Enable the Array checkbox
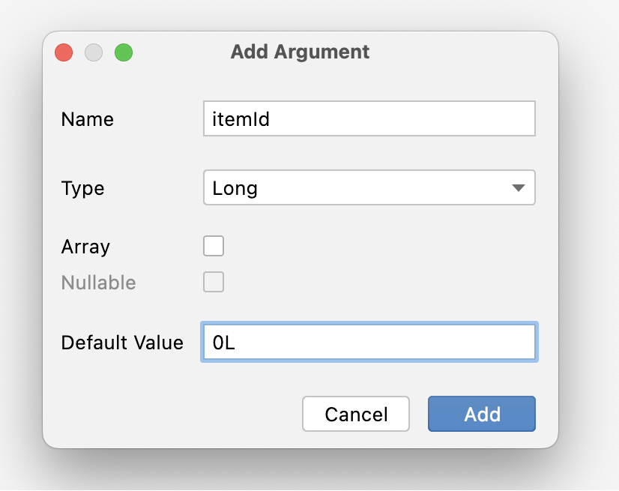This screenshot has height=491, width=619. click(214, 246)
